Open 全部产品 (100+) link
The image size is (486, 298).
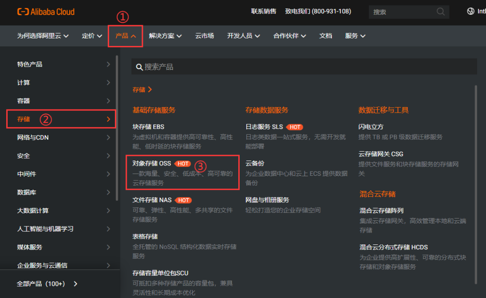(47, 284)
